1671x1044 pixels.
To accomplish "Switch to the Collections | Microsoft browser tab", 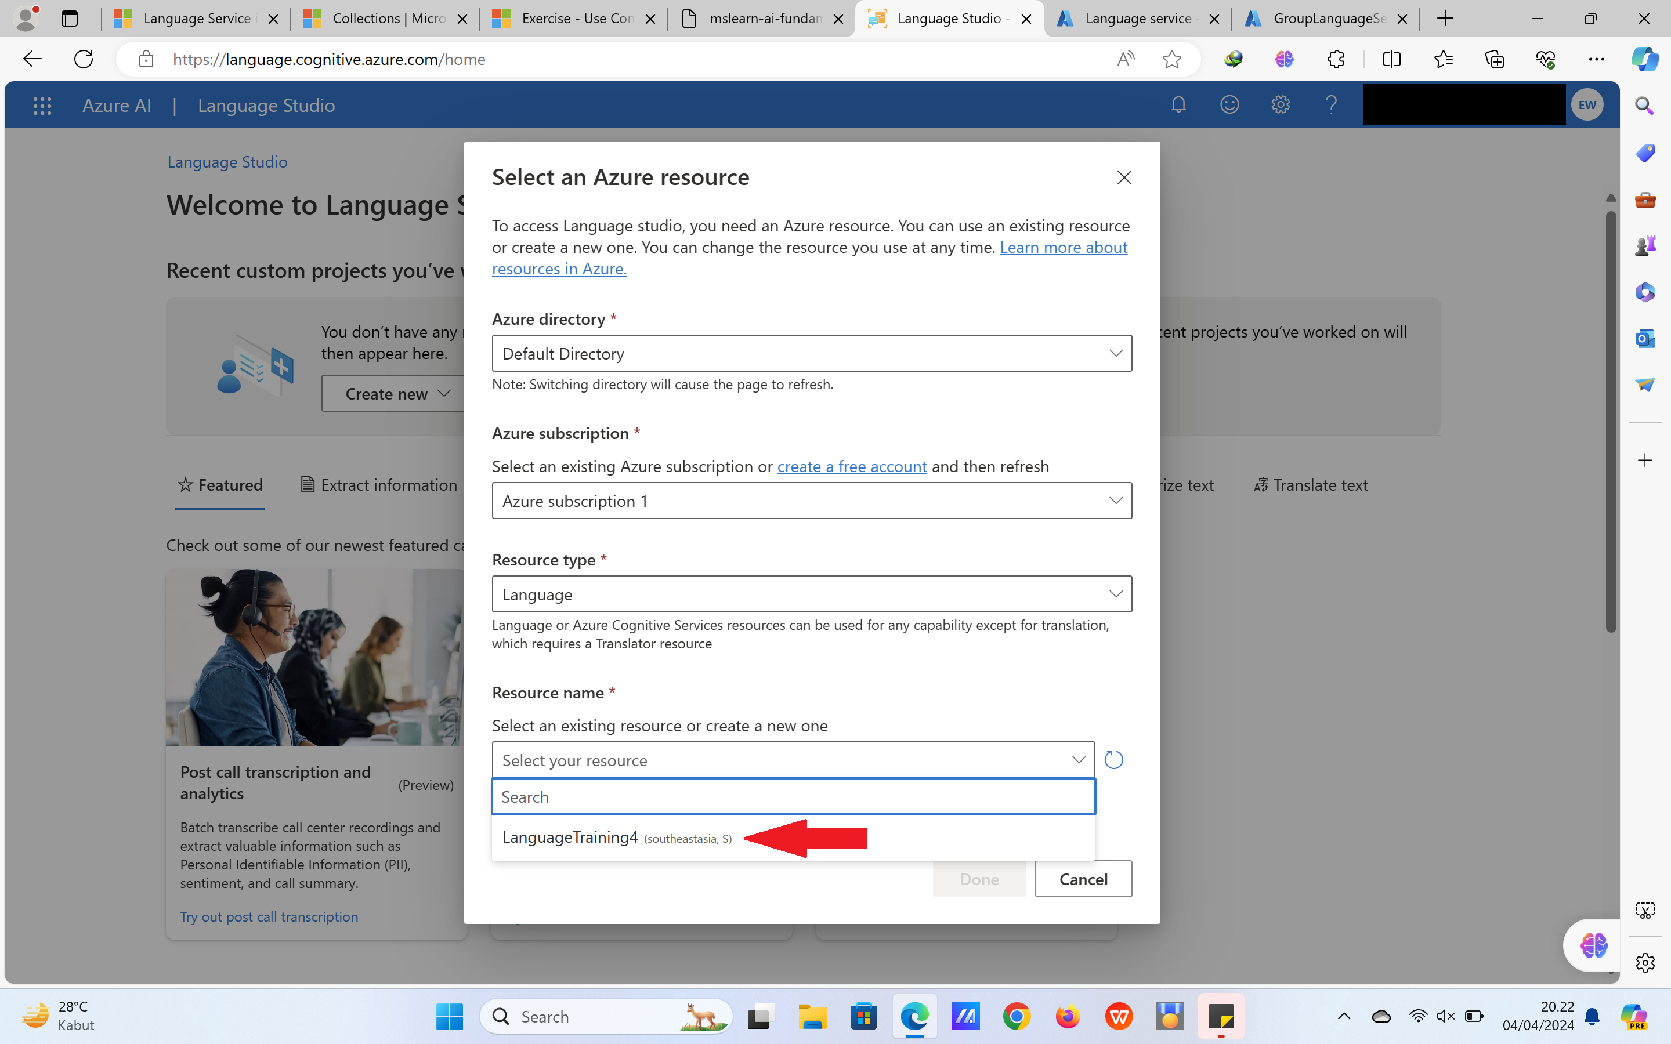I will point(385,19).
